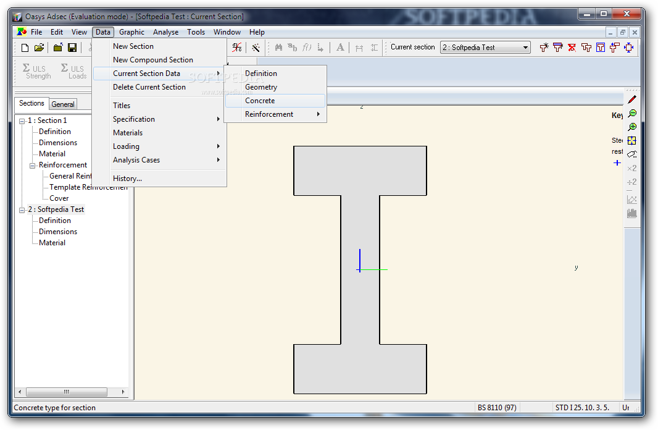
Task: Select Dimensions under Softpedia Test
Action: [58, 232]
